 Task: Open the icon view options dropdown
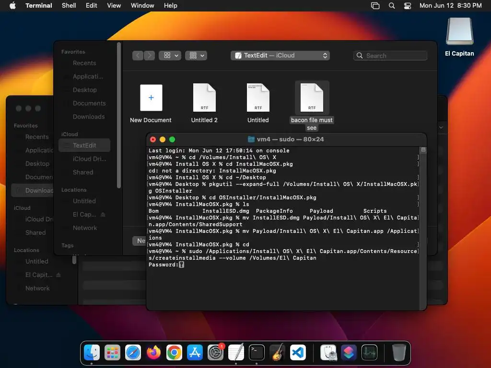tap(170, 56)
